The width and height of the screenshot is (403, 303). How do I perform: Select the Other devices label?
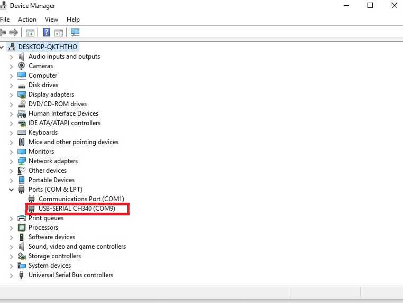click(x=48, y=171)
